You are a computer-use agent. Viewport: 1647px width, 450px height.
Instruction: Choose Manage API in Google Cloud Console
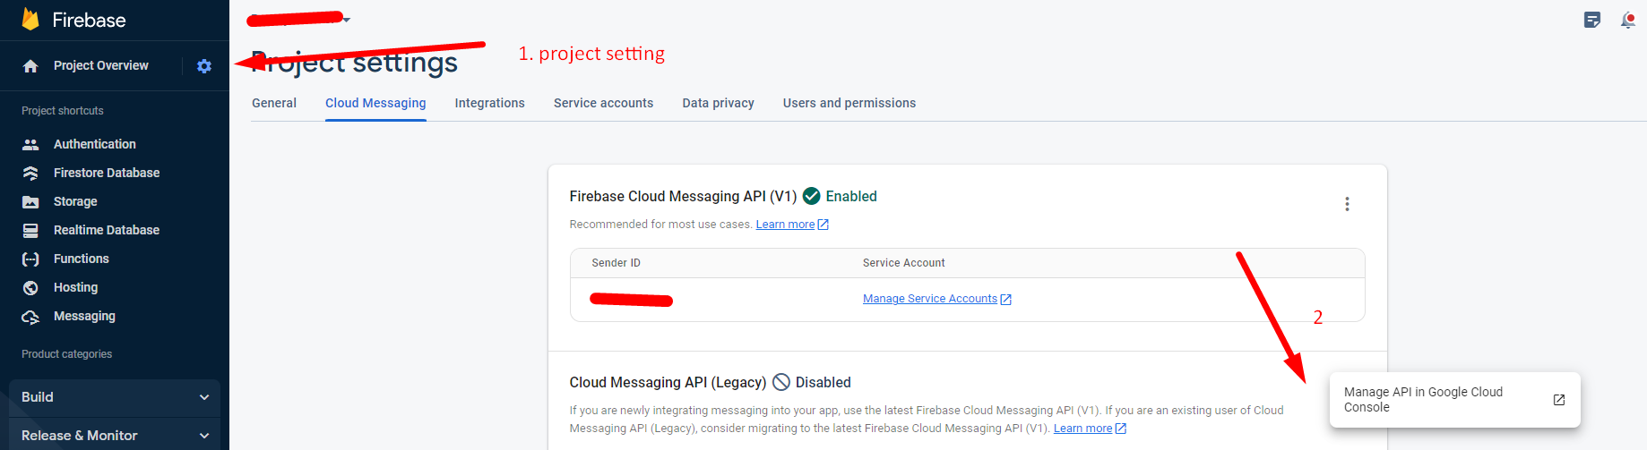1454,400
